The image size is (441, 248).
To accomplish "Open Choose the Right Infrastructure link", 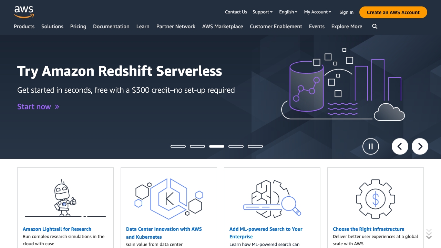I will [368, 229].
